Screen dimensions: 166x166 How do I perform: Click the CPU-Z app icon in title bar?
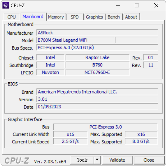click(6, 5)
